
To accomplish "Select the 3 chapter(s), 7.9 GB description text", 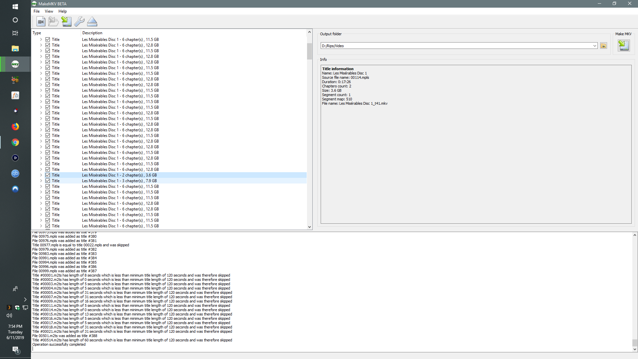I will point(119,181).
